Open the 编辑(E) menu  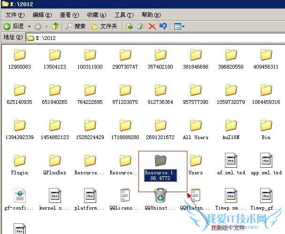[x=42, y=15]
